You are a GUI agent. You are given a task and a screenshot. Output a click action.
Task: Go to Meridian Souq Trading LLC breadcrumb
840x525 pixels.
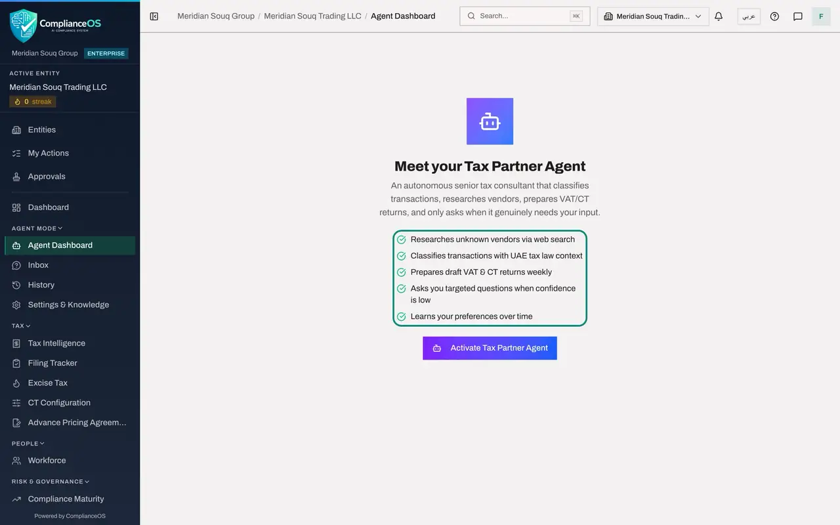click(312, 16)
